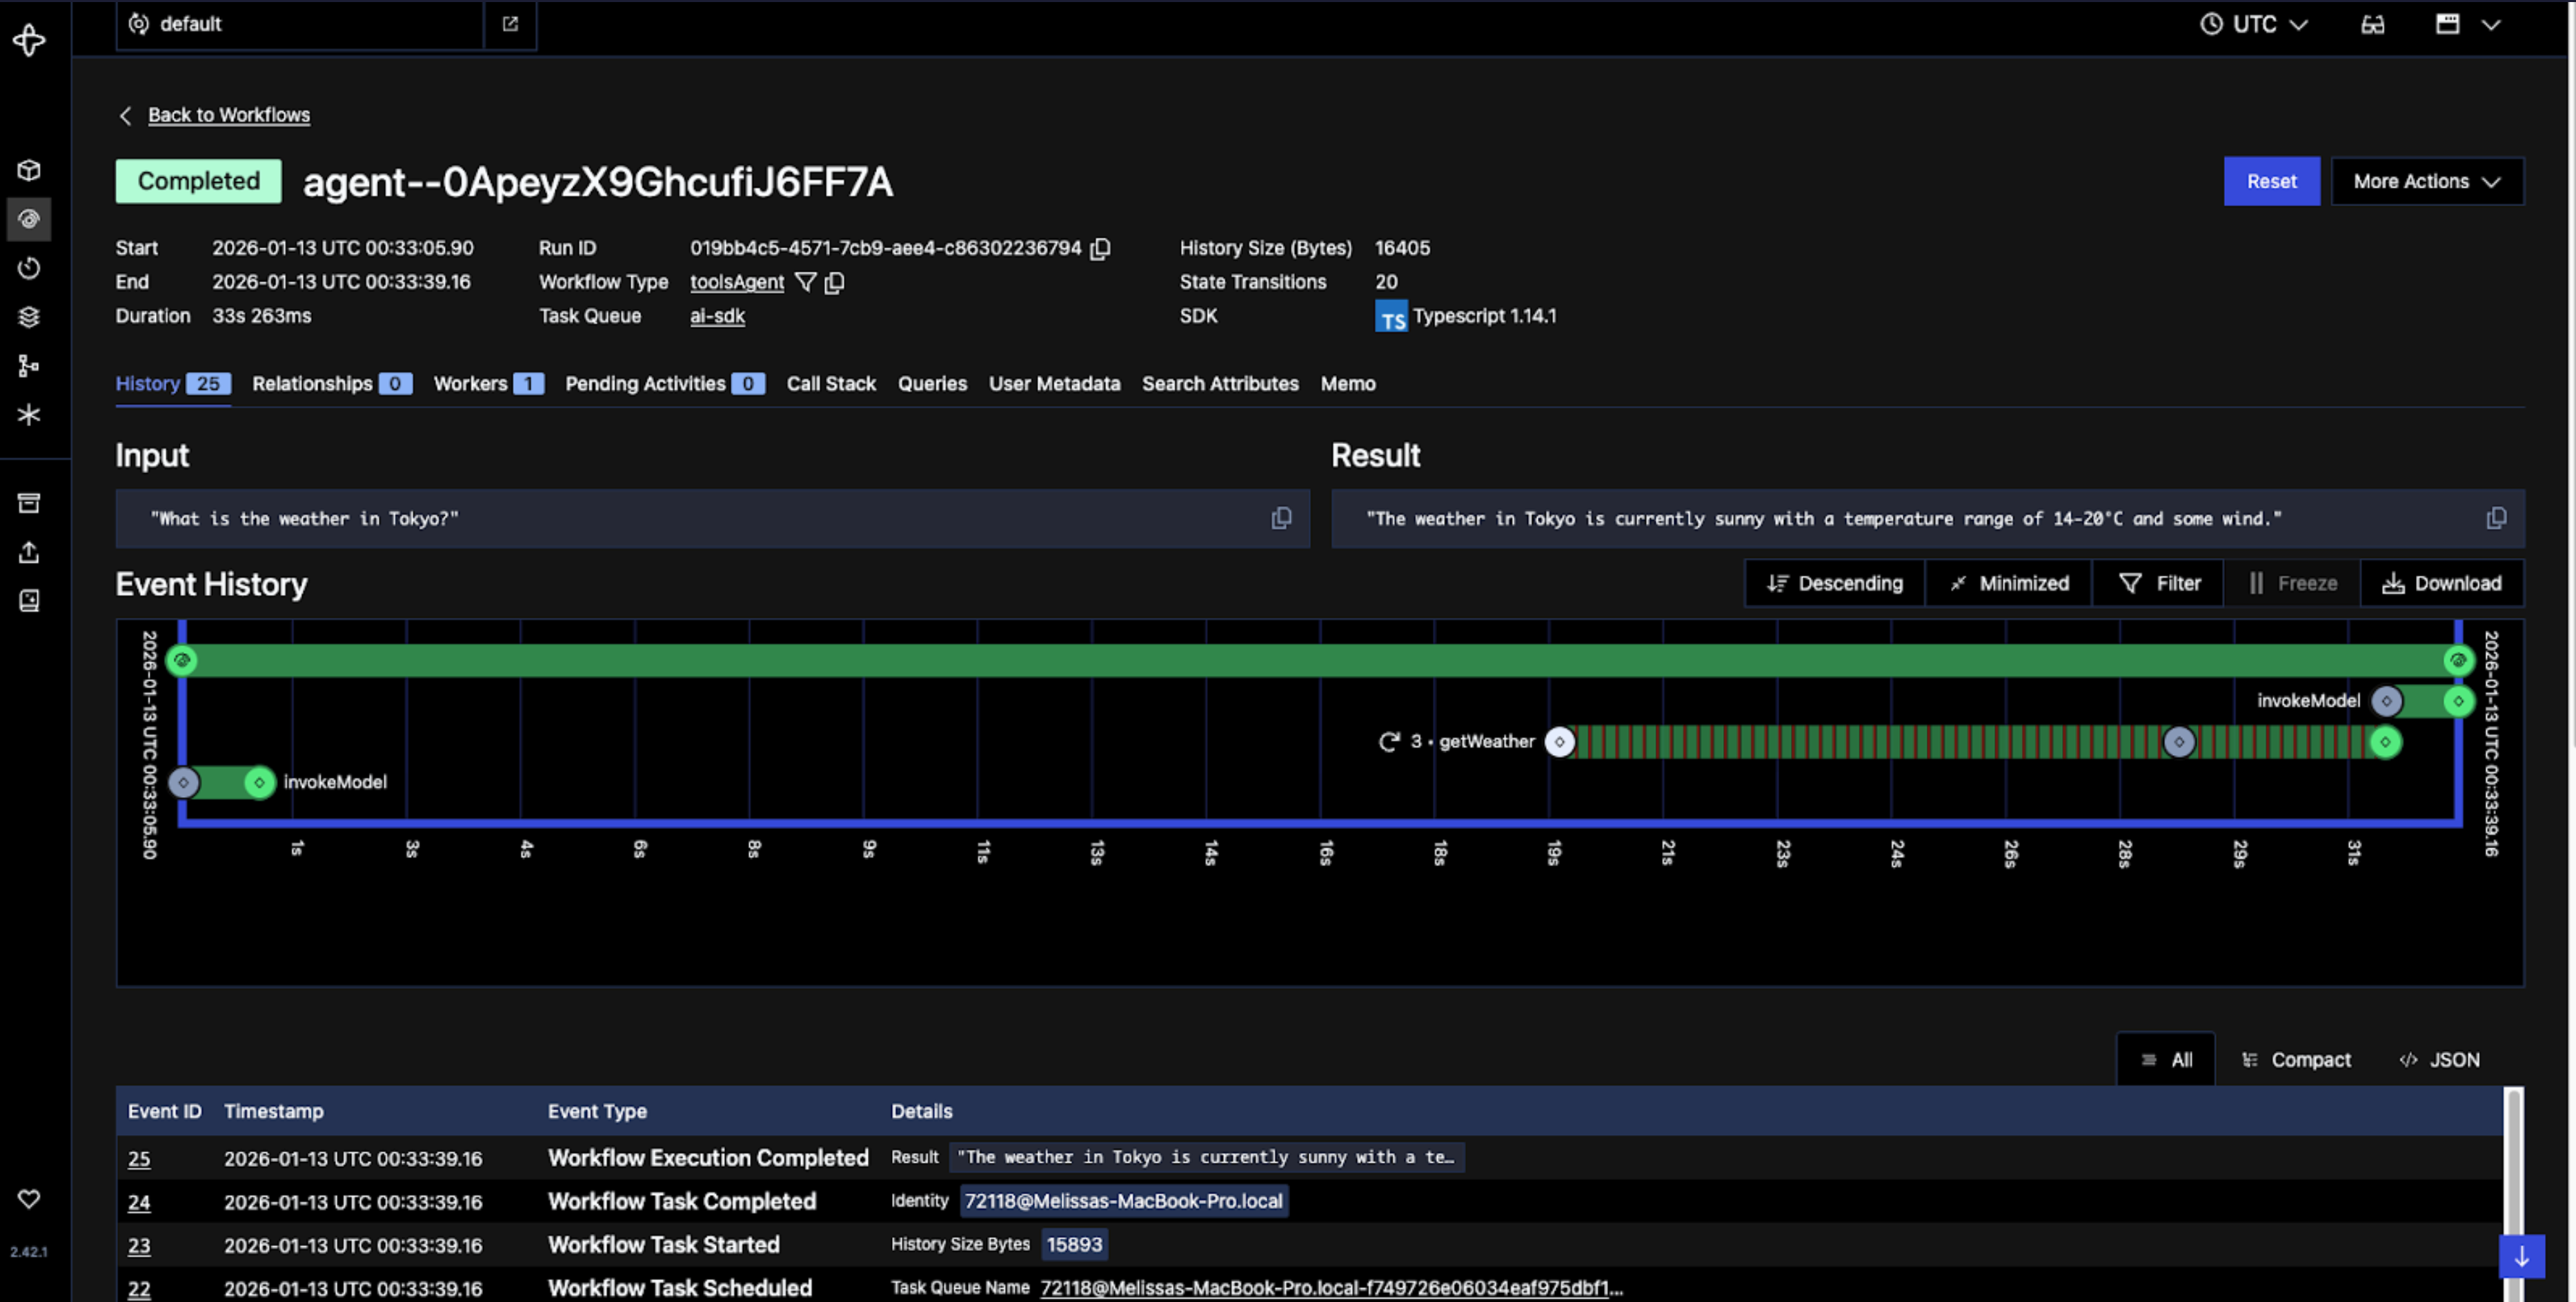The height and width of the screenshot is (1302, 2576).
Task: Activate Freeze on the Event History timeline
Action: tap(2293, 583)
